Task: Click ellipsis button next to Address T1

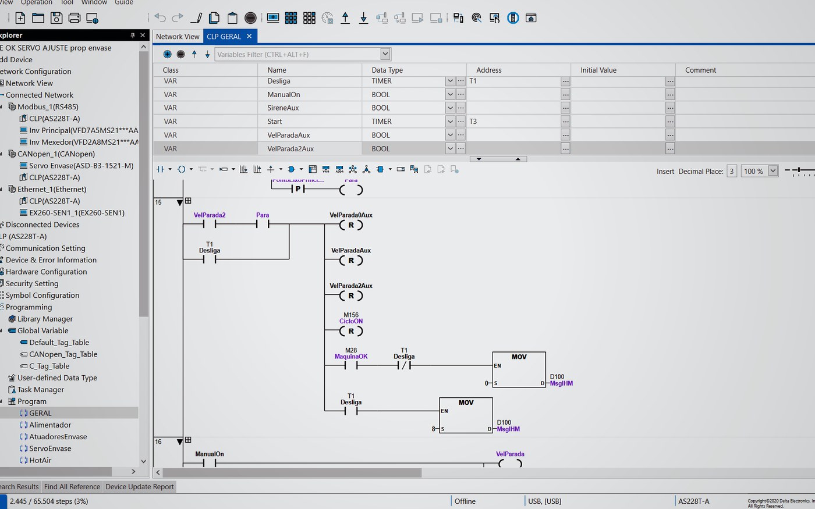Action: 565,81
